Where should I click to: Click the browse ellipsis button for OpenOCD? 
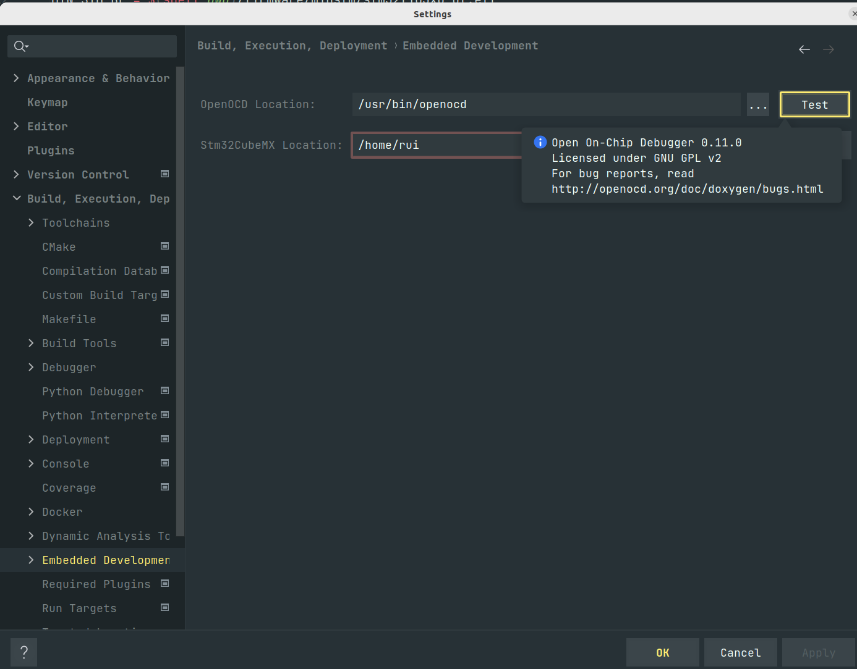(757, 105)
